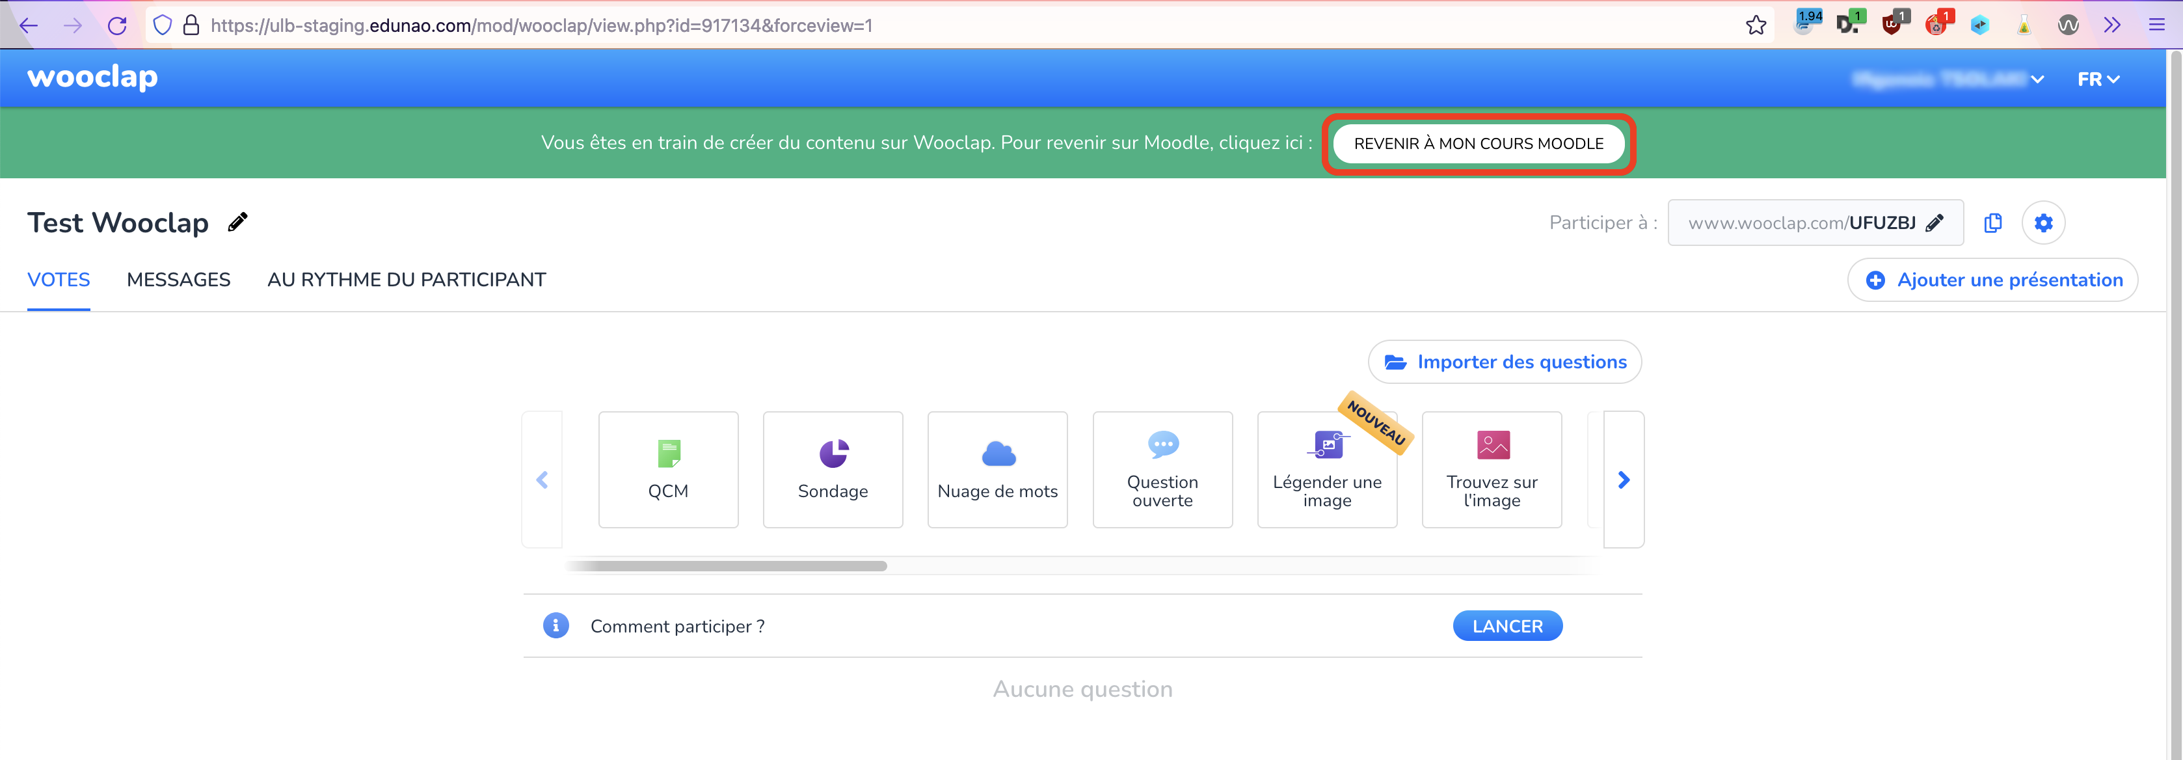The width and height of the screenshot is (2183, 760).
Task: Click the question types horizontal scrollbar
Action: pos(726,566)
